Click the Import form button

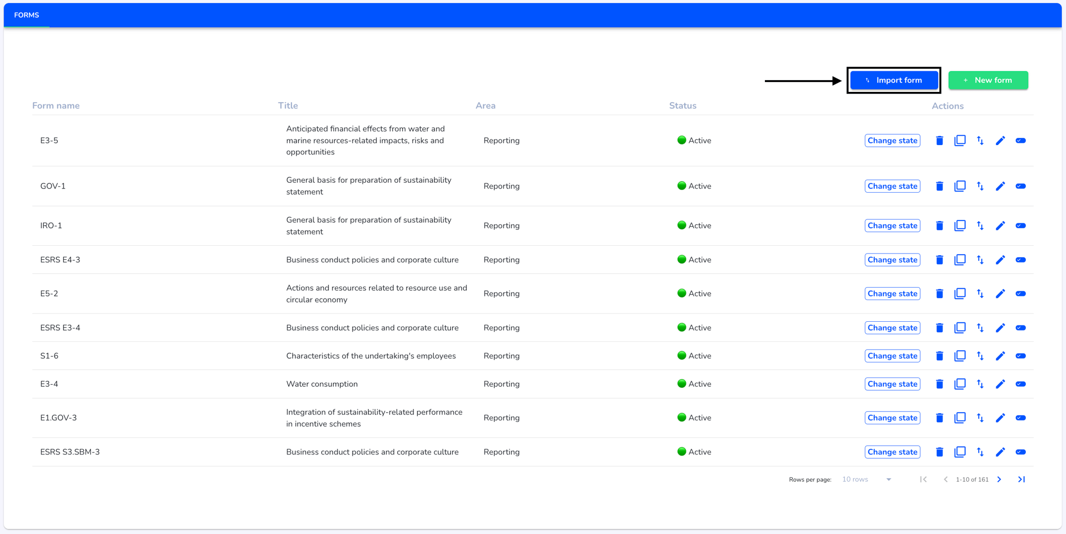894,80
